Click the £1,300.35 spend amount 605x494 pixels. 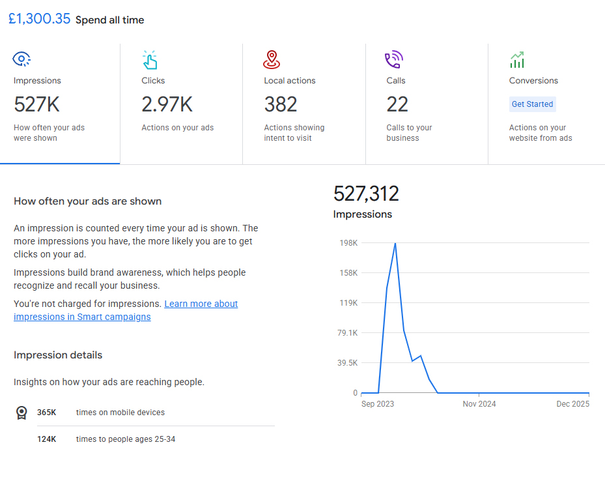tap(39, 19)
